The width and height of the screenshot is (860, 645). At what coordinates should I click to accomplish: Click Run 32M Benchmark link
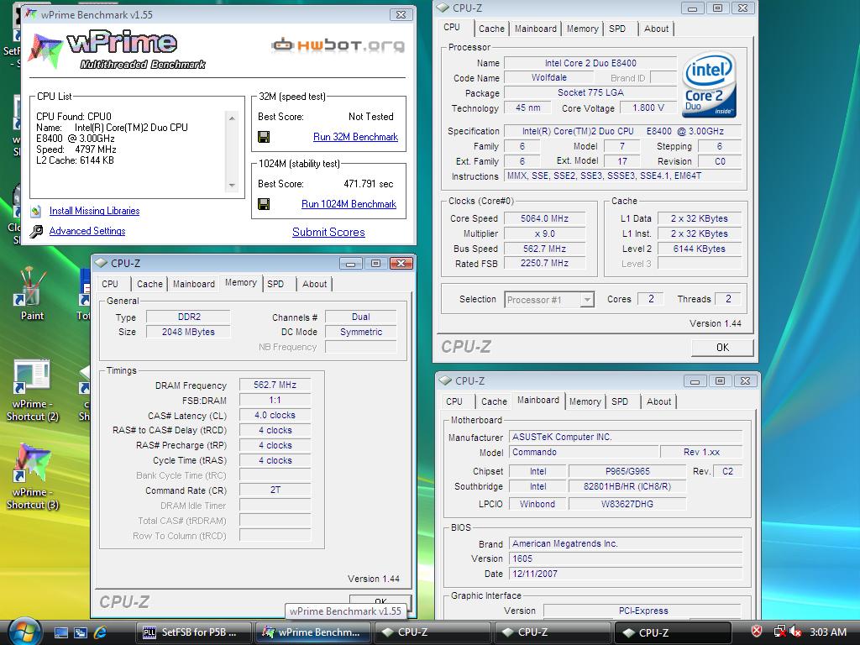[355, 137]
